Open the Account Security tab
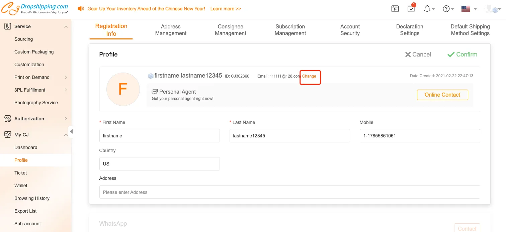 click(x=350, y=30)
